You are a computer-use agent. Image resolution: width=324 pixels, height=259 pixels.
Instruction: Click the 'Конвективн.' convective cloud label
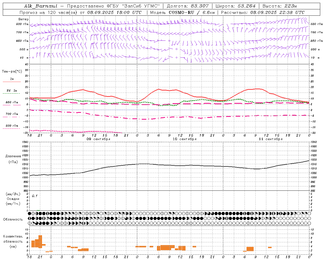[13, 236]
